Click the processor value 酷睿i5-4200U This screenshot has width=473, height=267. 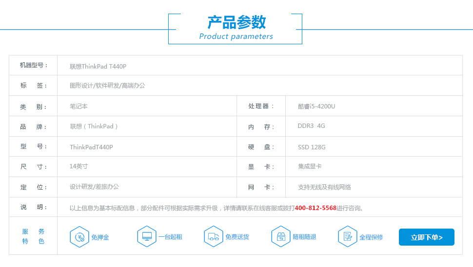[x=316, y=106]
